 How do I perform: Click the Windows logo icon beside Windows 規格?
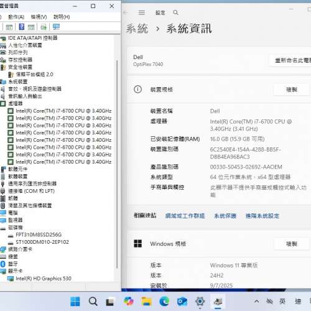(x=138, y=244)
